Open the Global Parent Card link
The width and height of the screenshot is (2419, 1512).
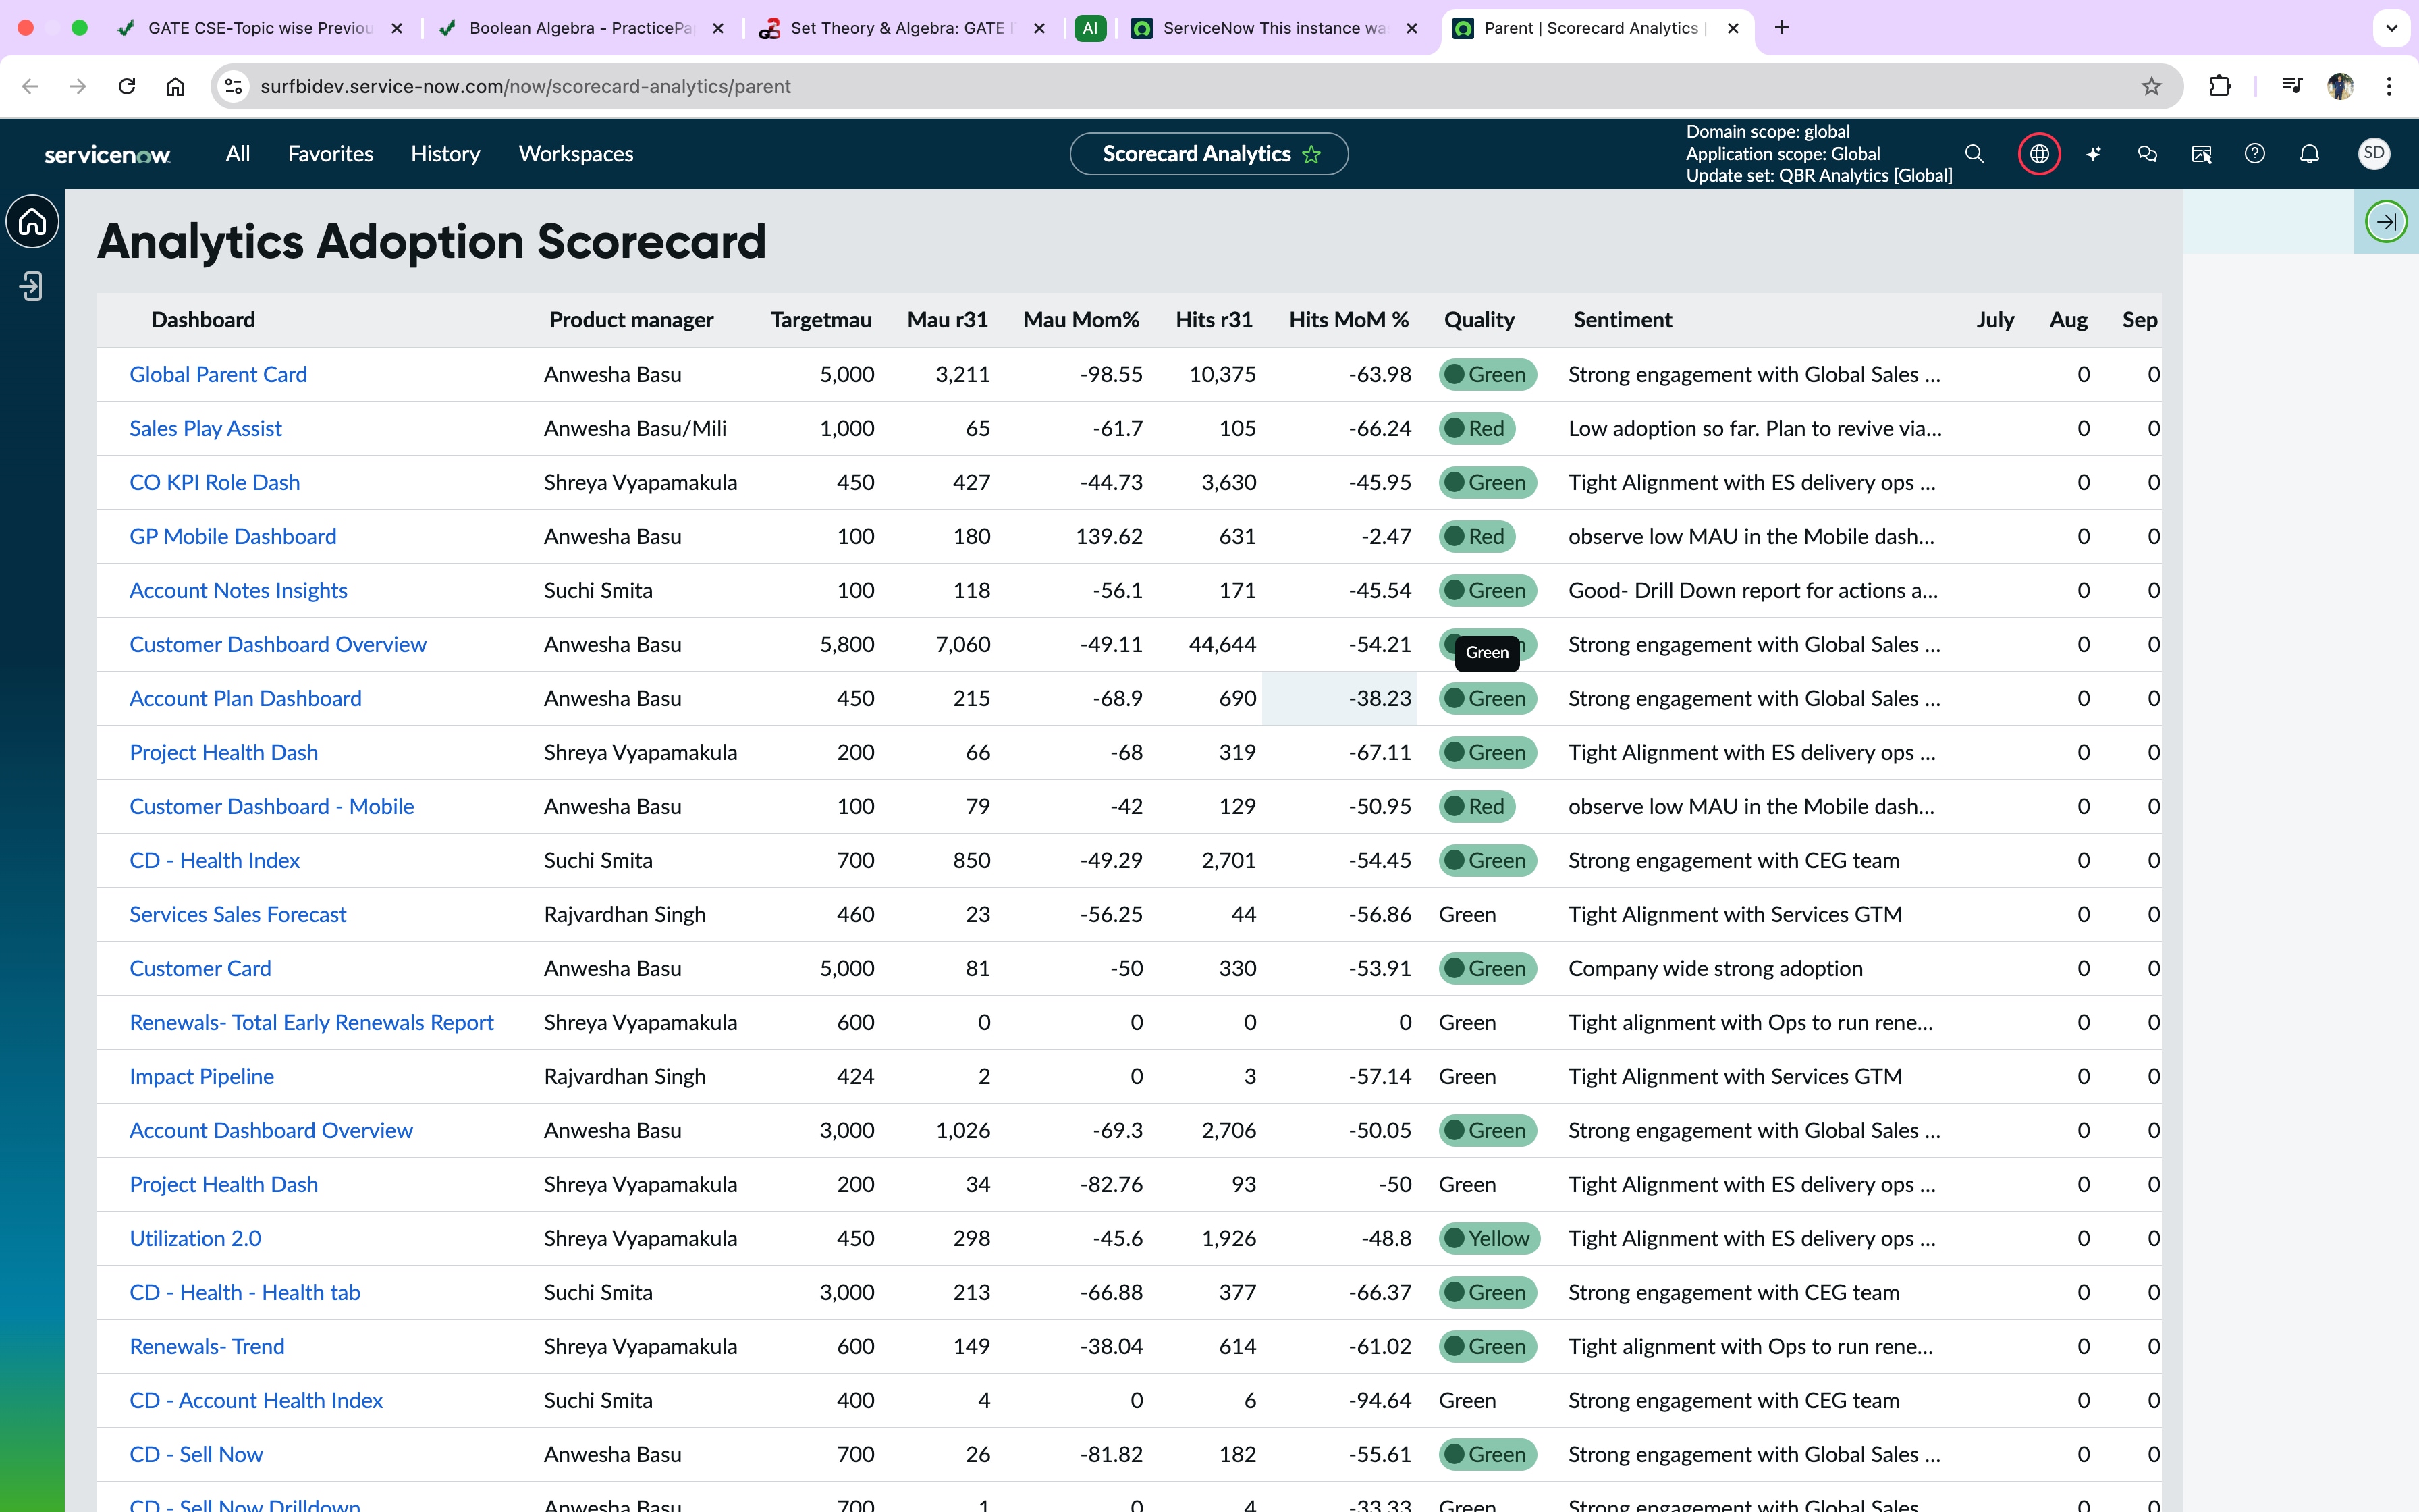click(x=218, y=374)
